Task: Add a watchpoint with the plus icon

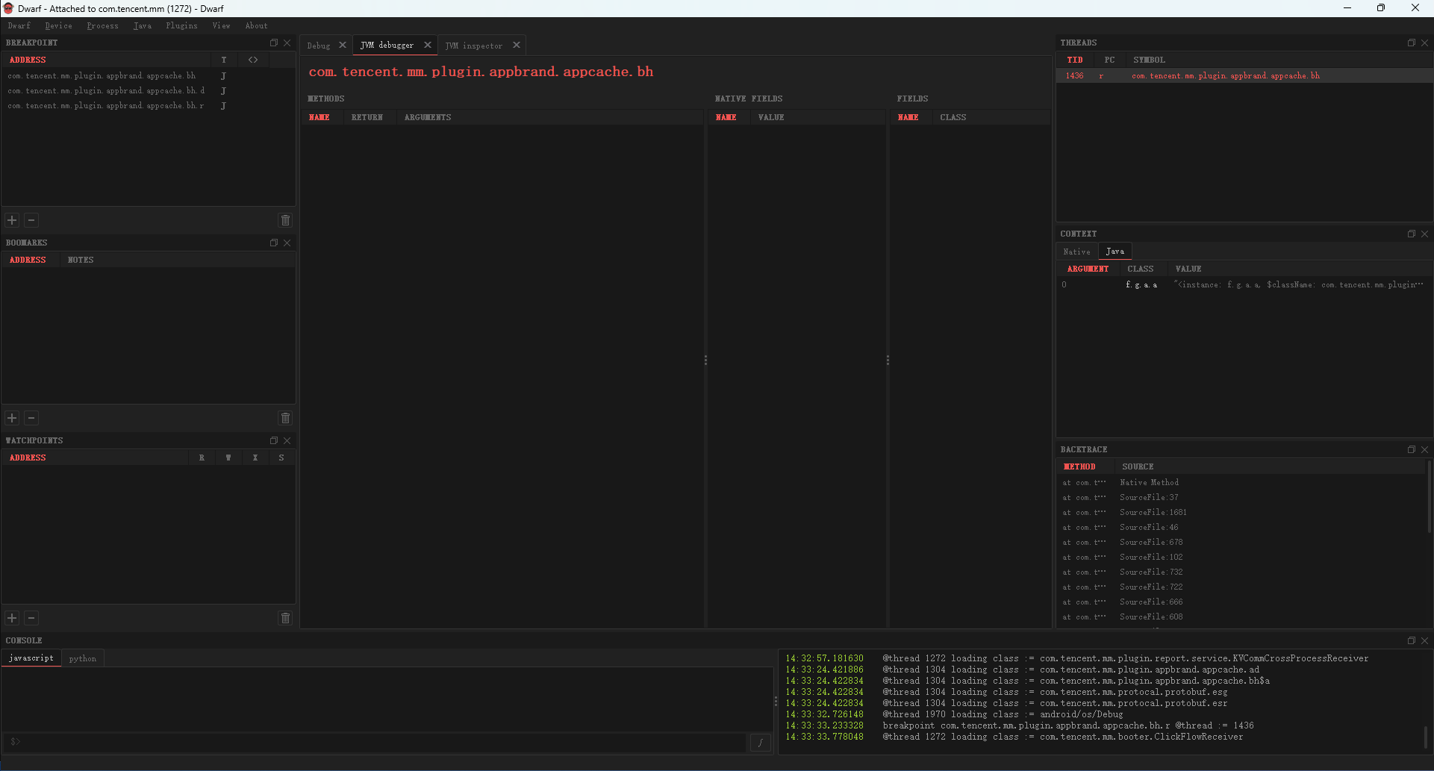Action: point(11,618)
